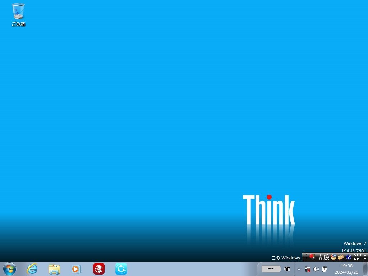Minimize the IME language bar
The width and height of the screenshot is (368, 276).
coord(365,255)
